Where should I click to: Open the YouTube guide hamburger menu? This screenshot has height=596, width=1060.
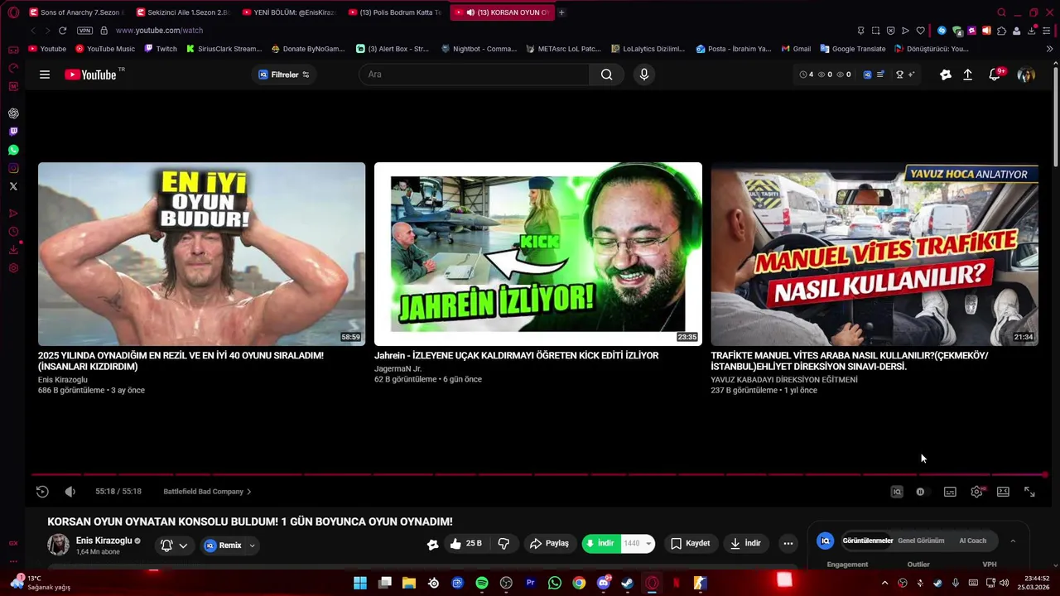[x=45, y=74]
